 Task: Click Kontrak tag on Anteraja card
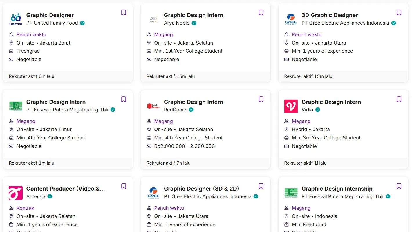pyautogui.click(x=25, y=208)
